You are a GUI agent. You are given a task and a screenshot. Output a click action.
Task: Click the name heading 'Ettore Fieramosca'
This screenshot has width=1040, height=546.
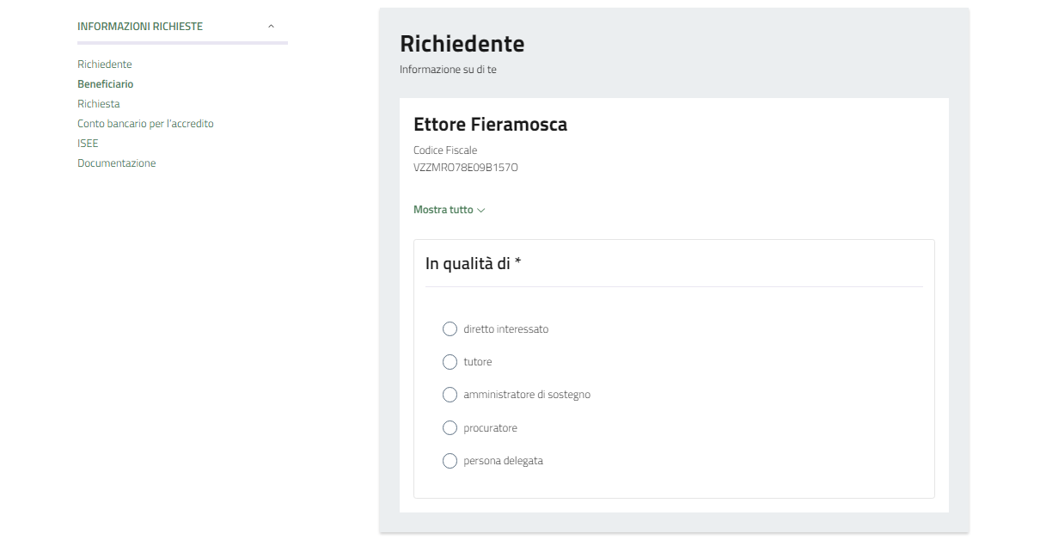click(x=490, y=125)
